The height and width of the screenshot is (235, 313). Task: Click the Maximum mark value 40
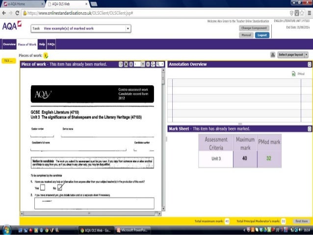[245, 158]
